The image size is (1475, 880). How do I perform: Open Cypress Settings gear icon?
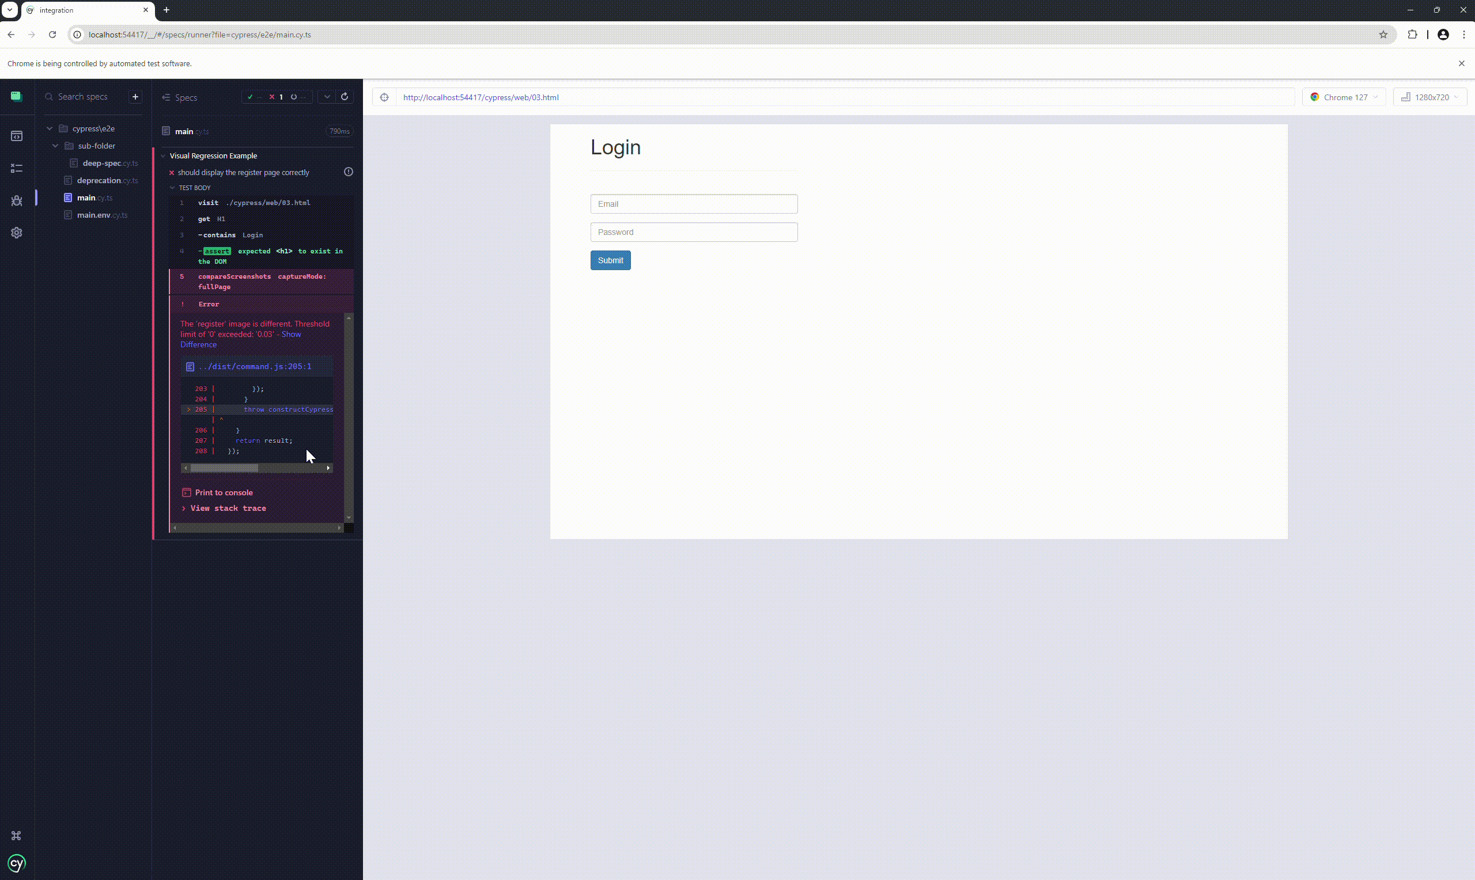pyautogui.click(x=17, y=233)
